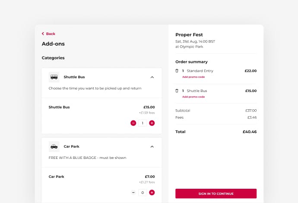Click the Proper Fest event title
This screenshot has height=203, width=298.
point(189,35)
